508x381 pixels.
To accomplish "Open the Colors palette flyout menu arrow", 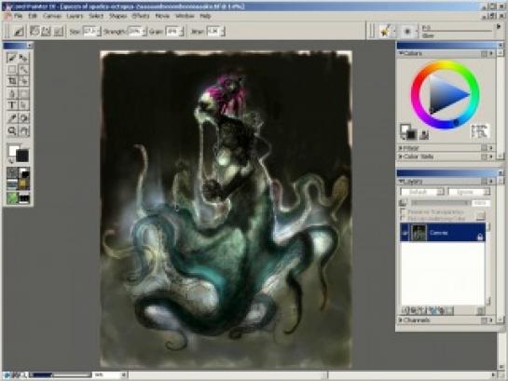I will (491, 54).
